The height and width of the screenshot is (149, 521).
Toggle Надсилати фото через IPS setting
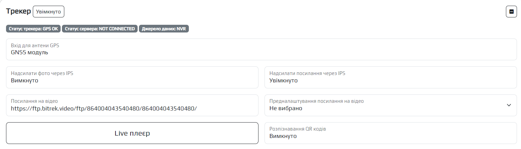[x=132, y=77]
